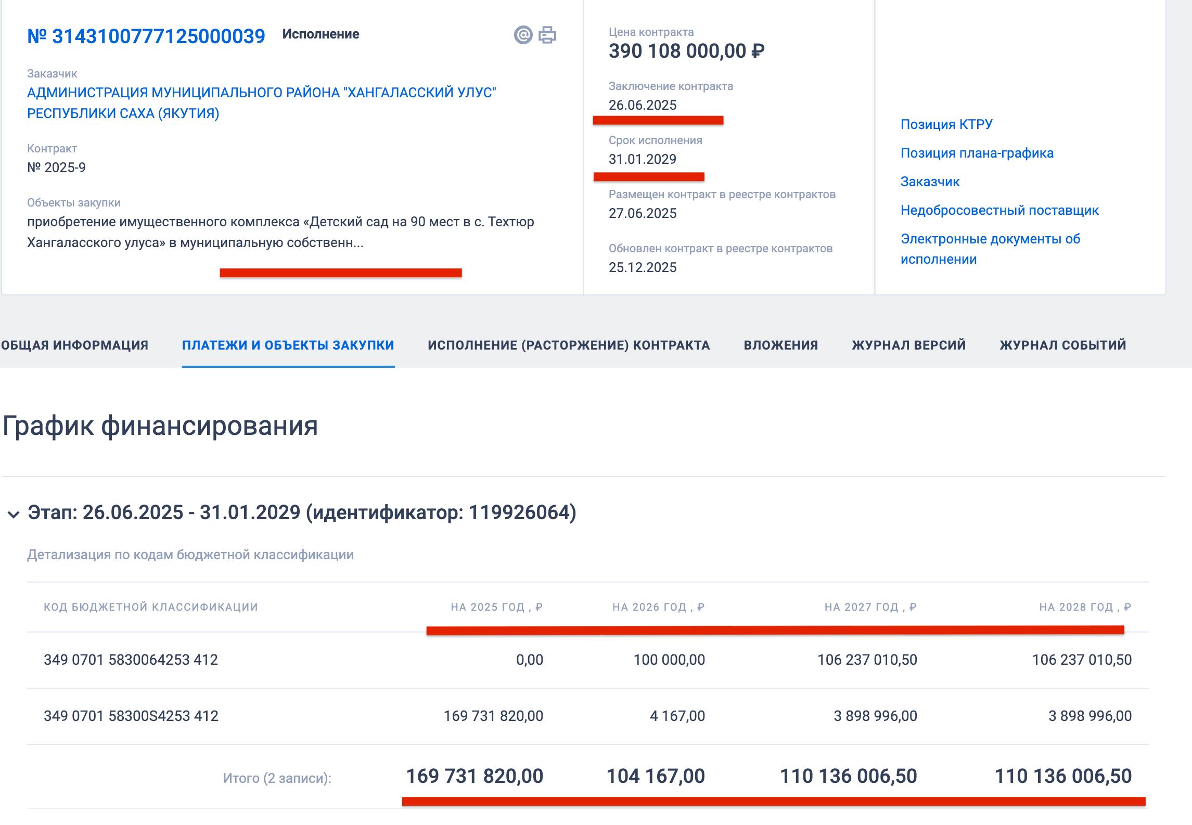Click the truncated Объекты закупки description
Screen dimensions: 1192x825
click(x=280, y=232)
